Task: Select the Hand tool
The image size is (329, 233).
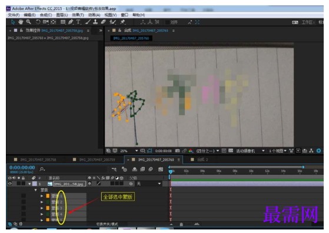Action: 21,22
